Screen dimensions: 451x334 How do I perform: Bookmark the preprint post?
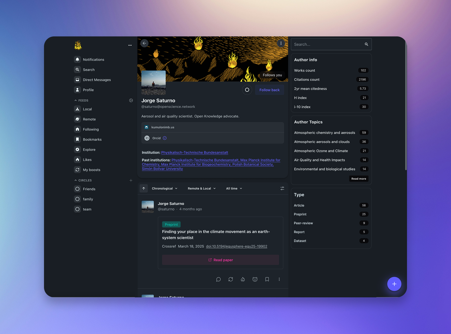[267, 279]
